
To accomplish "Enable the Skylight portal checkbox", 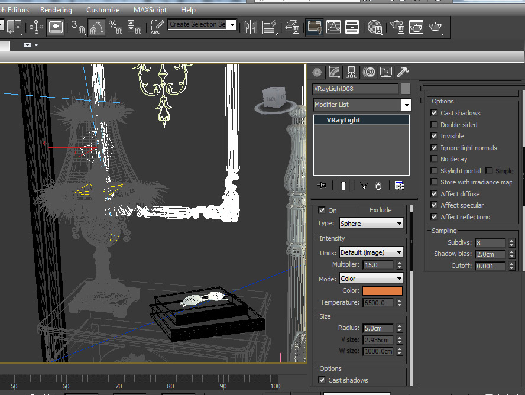I will pyautogui.click(x=435, y=171).
